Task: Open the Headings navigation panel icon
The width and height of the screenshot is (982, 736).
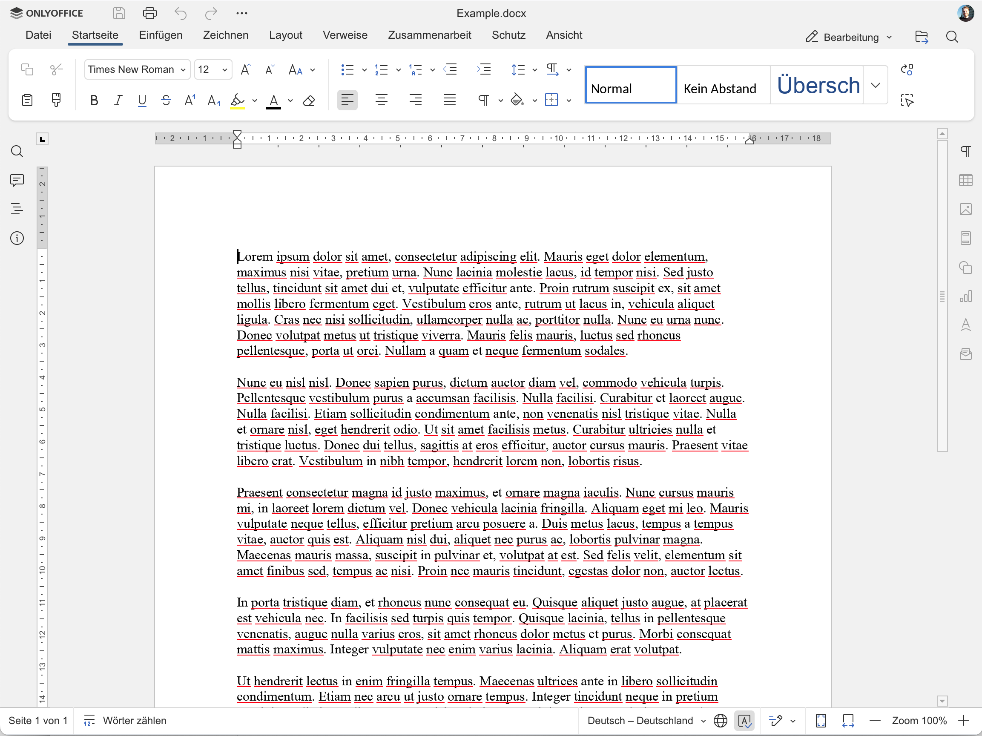Action: click(x=17, y=209)
